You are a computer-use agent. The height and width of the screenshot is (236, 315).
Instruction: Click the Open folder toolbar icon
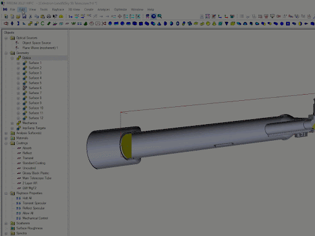pyautogui.click(x=18, y=17)
